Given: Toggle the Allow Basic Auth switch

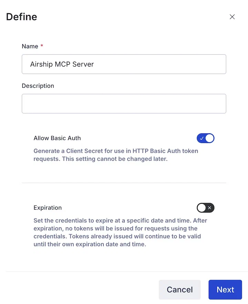Looking at the screenshot, I should 206,139.
